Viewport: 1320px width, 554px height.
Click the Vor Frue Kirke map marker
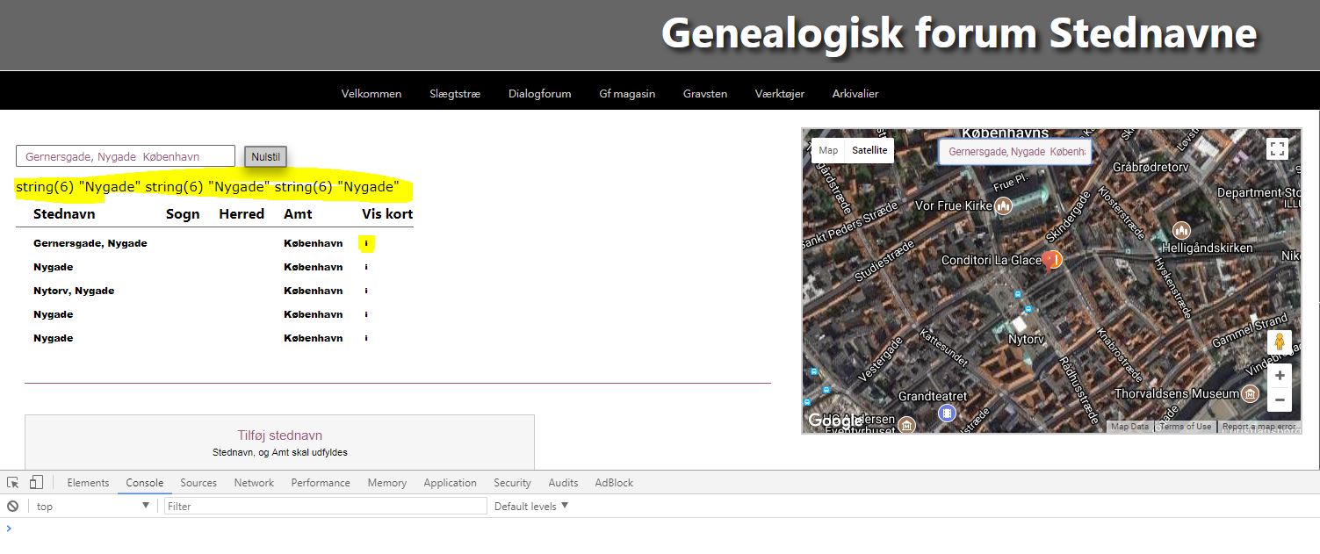pyautogui.click(x=1003, y=205)
